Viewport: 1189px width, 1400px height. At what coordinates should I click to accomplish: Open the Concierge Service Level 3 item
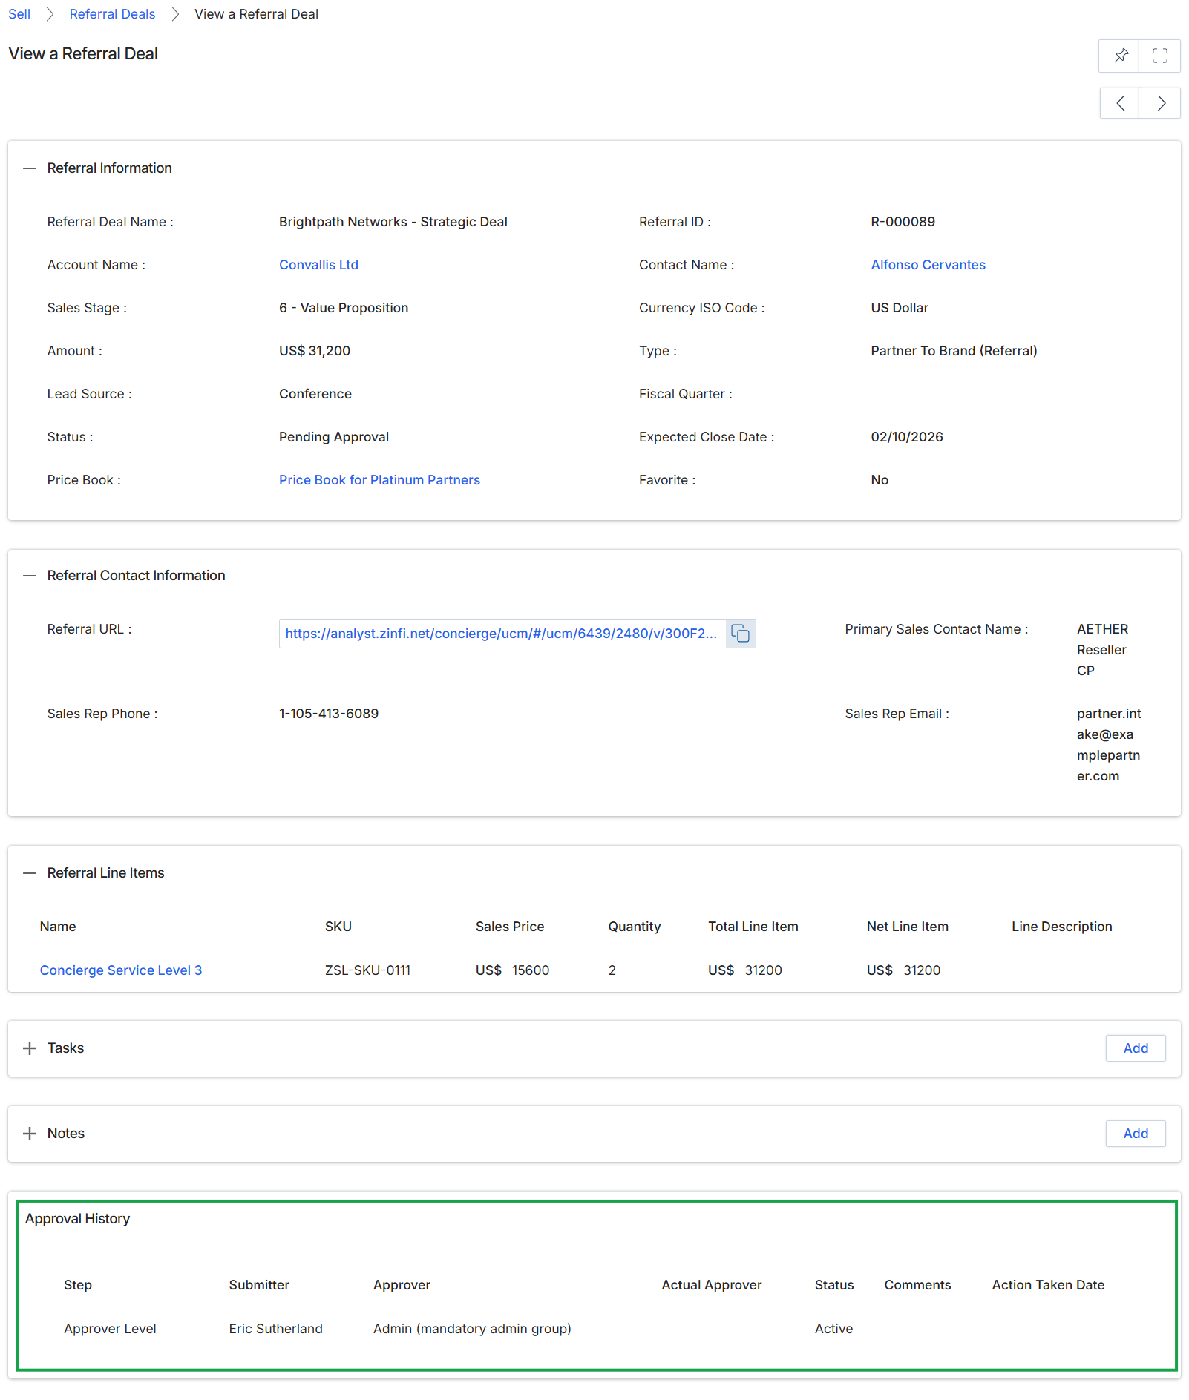tap(121, 970)
